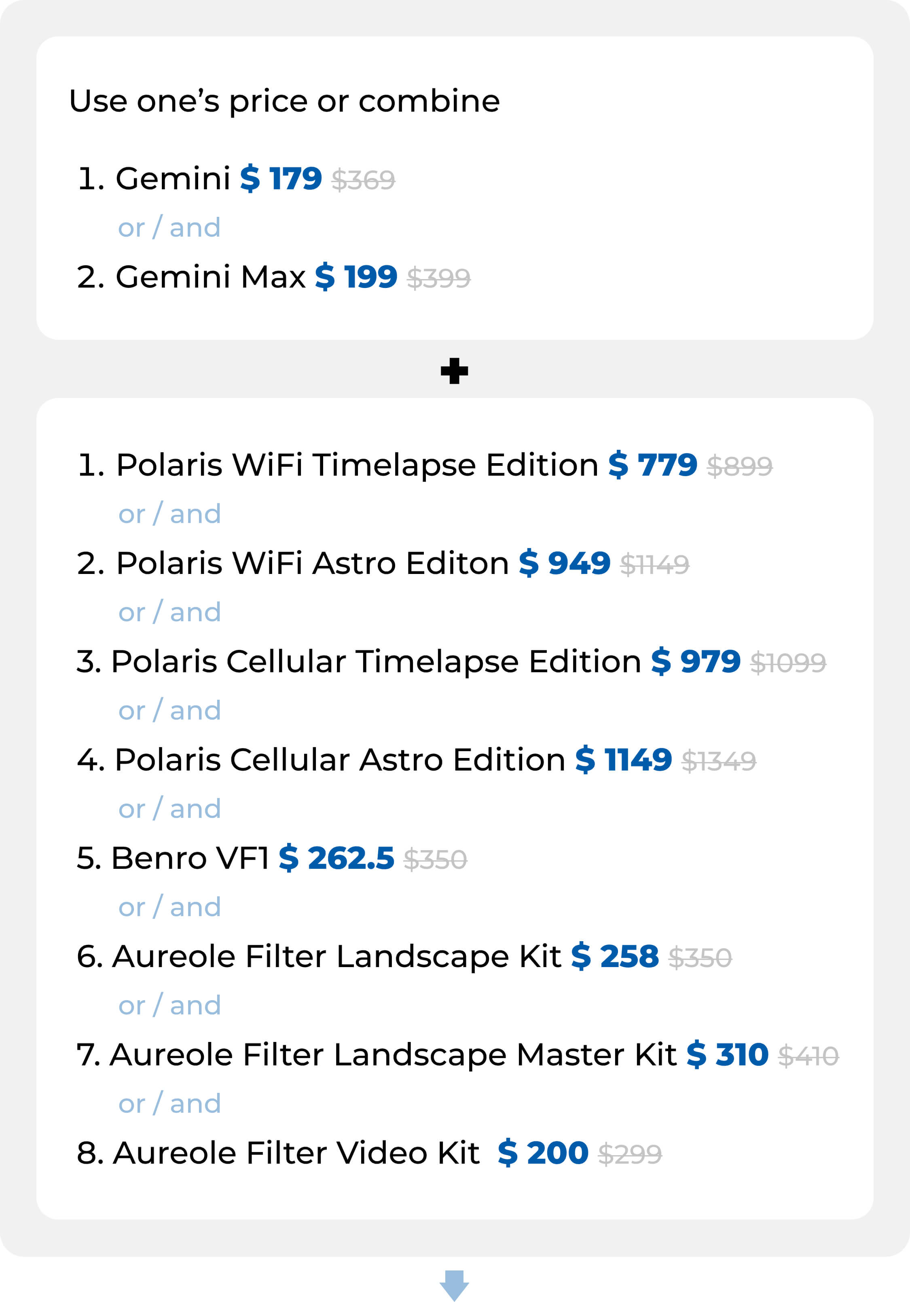Click the crossed-out $369 Gemini price
This screenshot has width=910, height=1302.
point(364,180)
